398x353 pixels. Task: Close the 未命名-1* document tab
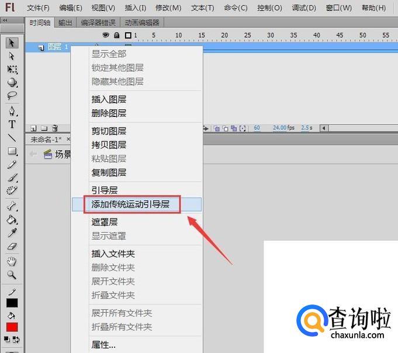pos(68,139)
